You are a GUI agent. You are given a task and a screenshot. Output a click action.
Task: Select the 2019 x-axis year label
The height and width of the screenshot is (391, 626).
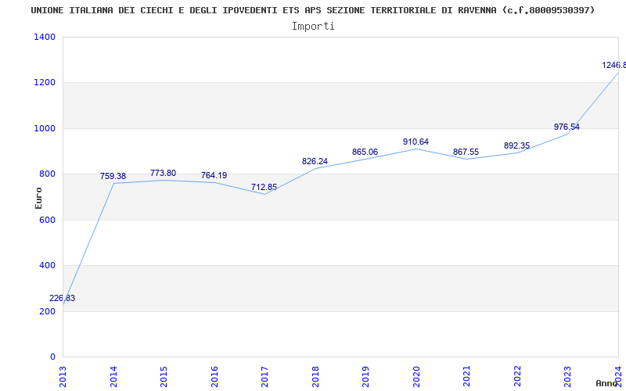[x=365, y=377]
